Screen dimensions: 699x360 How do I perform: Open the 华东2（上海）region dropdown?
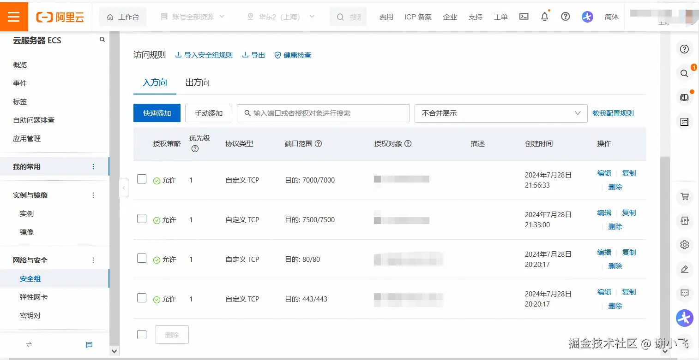[281, 17]
